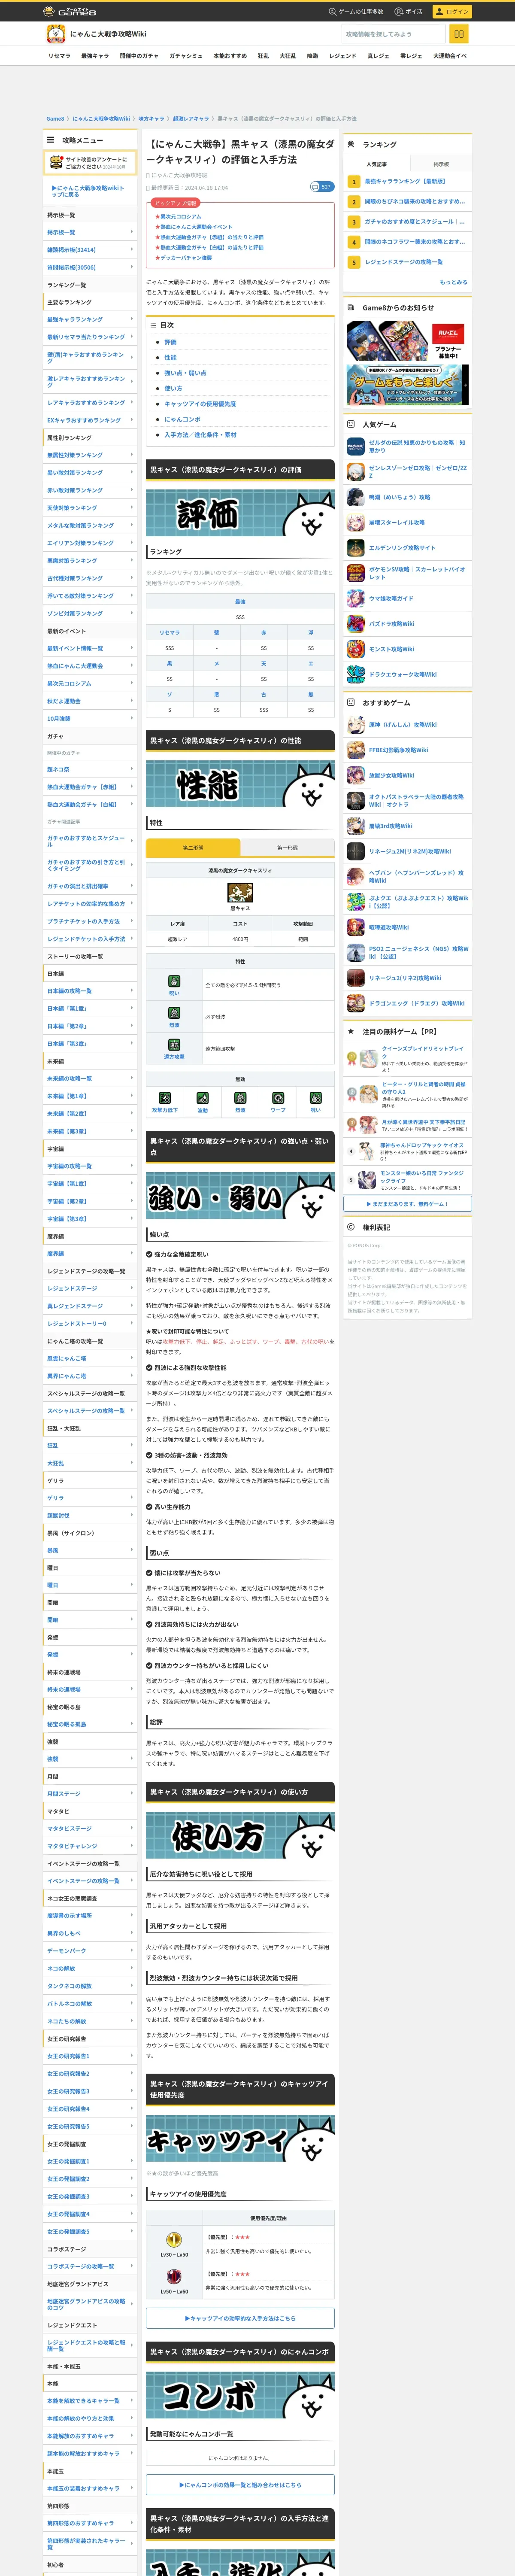Click the 遠方攻撃 ability icon in the 特性 table
The height and width of the screenshot is (2576, 515).
coord(174,1045)
